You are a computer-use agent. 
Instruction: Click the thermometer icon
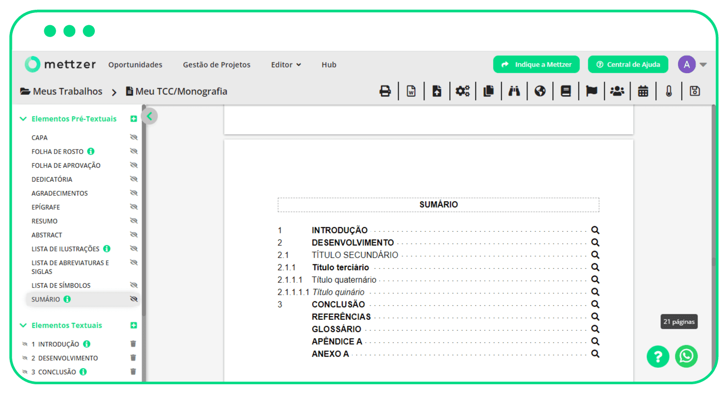point(669,91)
